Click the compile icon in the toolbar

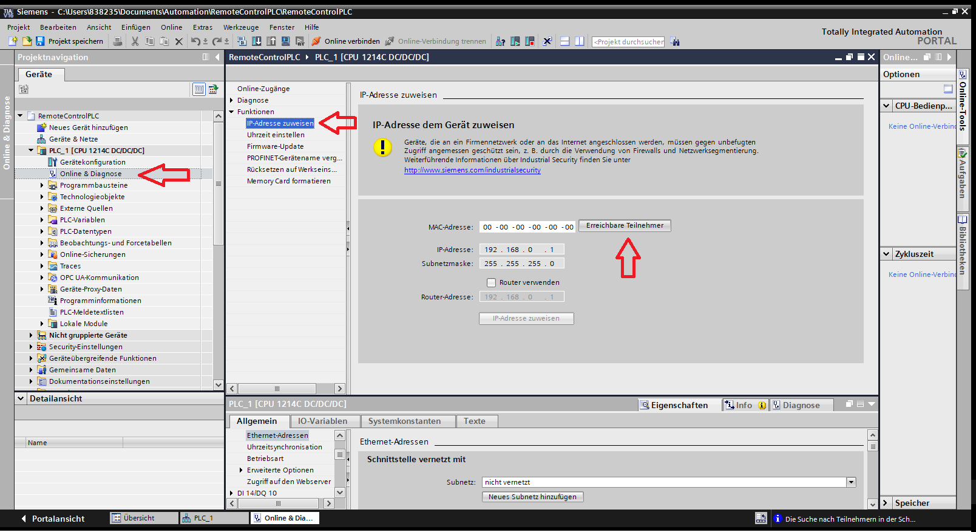(242, 41)
